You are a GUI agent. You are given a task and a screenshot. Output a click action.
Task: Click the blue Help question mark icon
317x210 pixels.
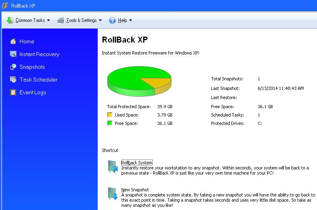pos(112,20)
